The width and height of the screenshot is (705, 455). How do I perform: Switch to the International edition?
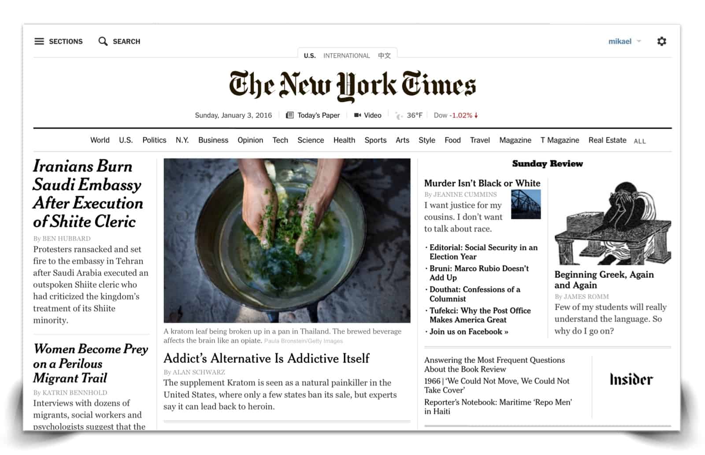(346, 55)
